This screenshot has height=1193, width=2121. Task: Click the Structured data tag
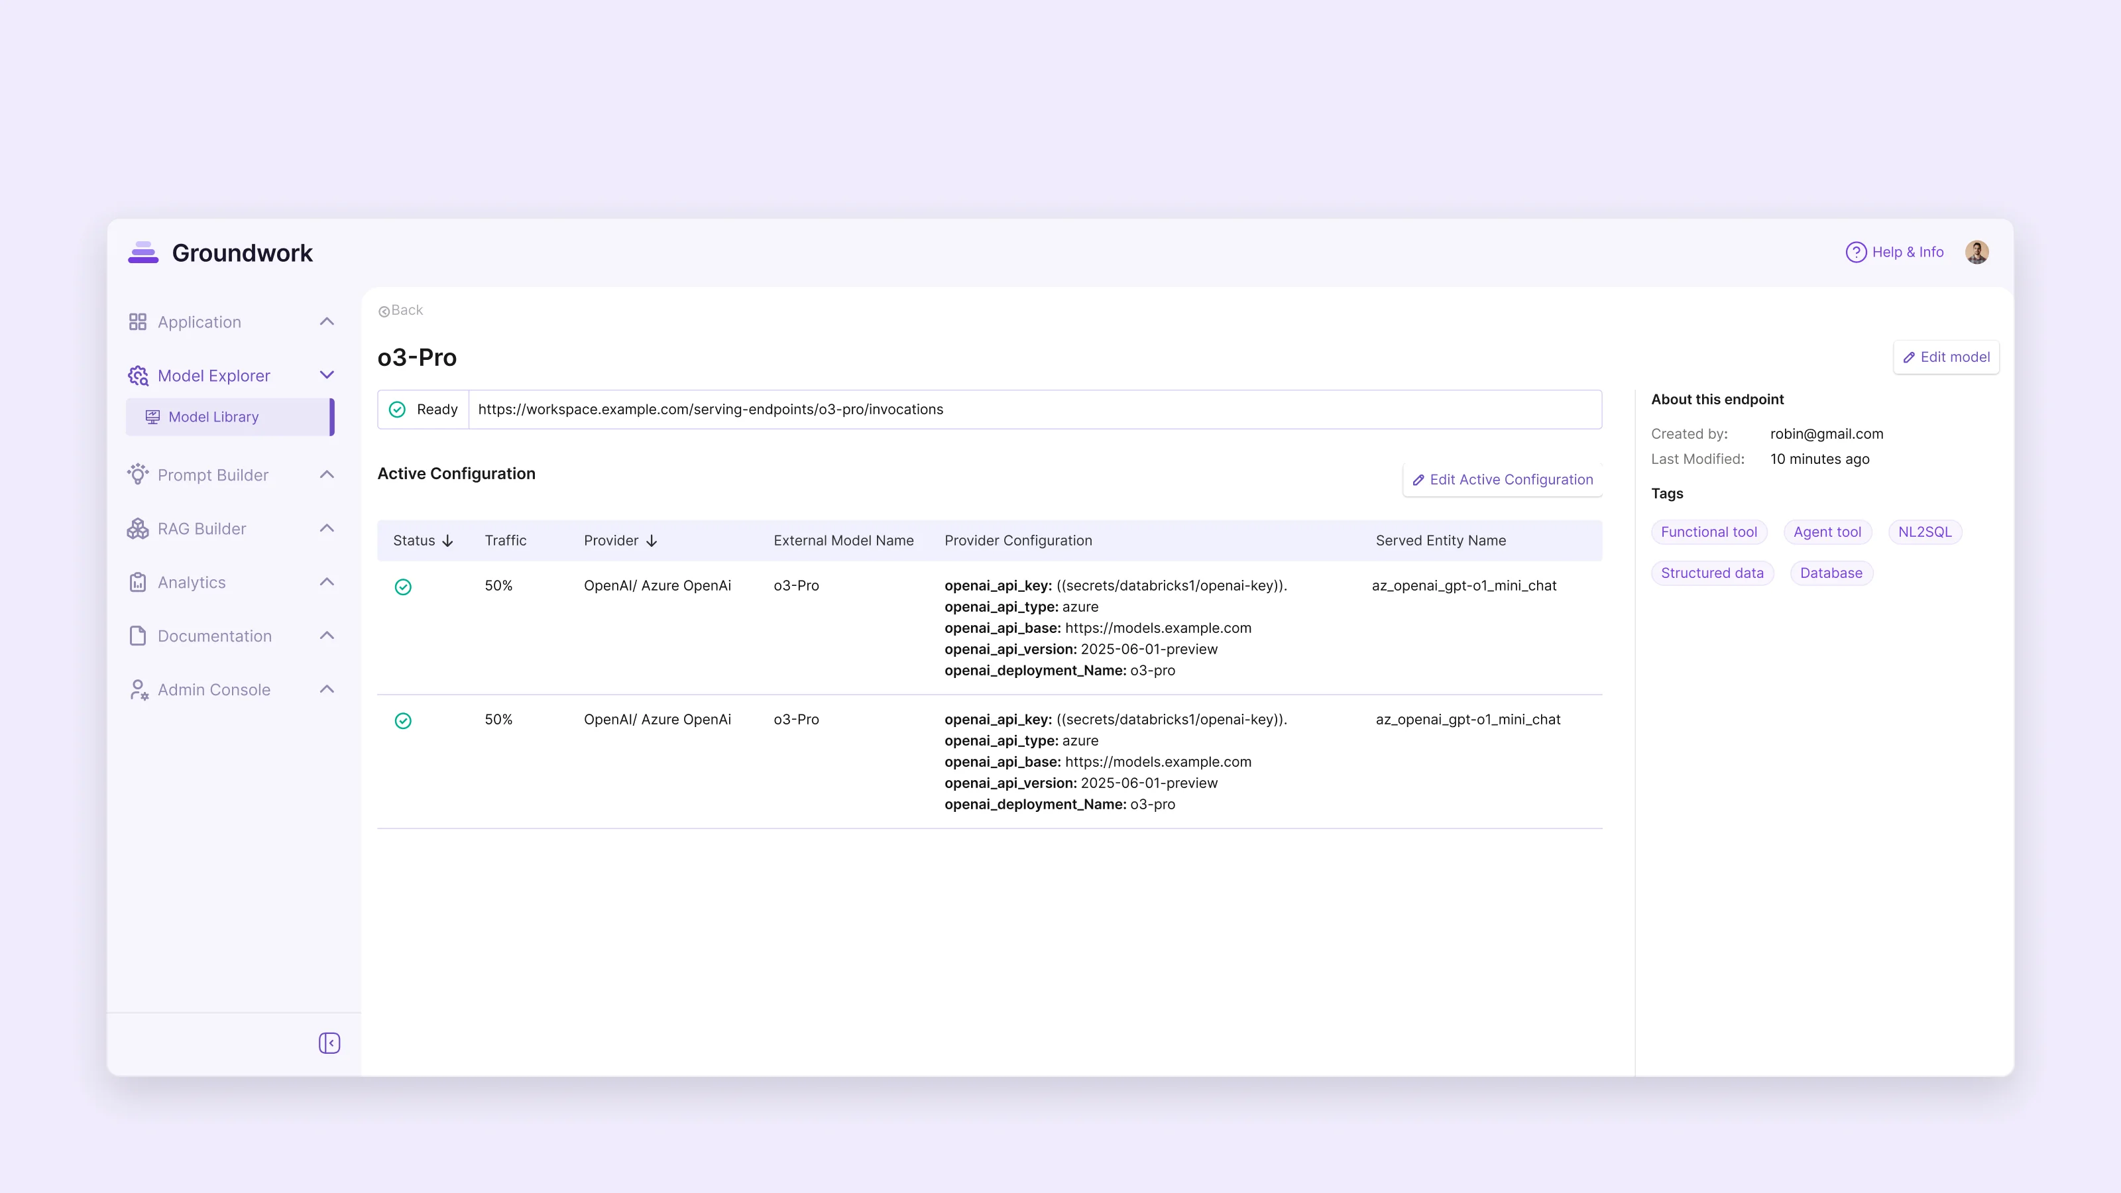(x=1713, y=573)
